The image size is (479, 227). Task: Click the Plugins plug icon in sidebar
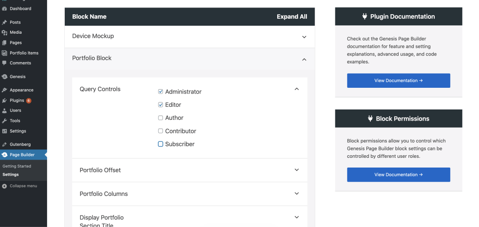coord(4,100)
